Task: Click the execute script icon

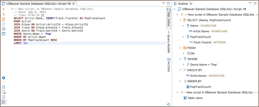Action: pyautogui.click(x=4, y=19)
